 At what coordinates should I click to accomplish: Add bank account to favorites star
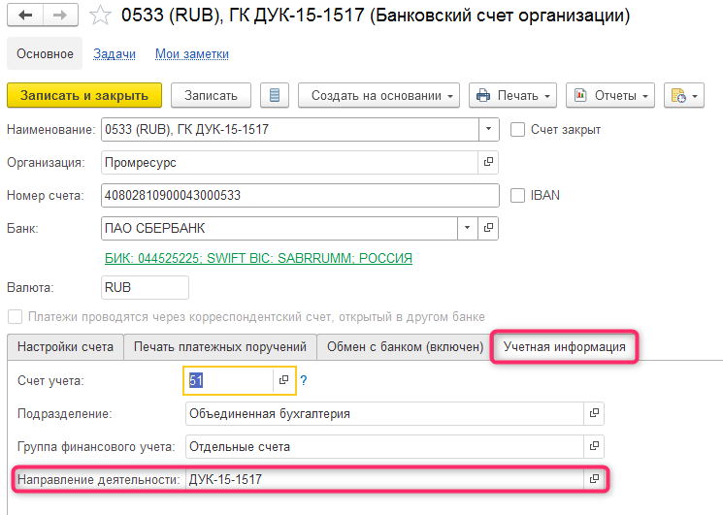pos(99,16)
